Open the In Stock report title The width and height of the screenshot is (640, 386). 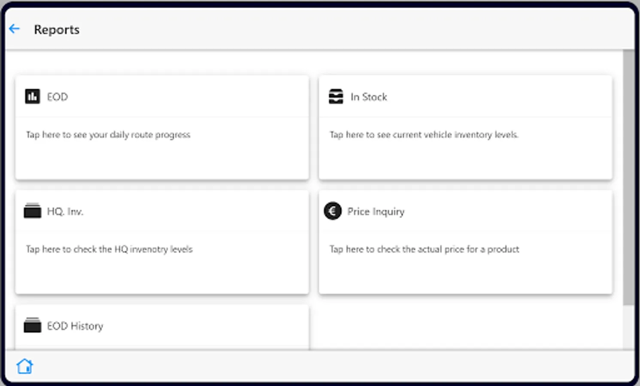coord(369,97)
